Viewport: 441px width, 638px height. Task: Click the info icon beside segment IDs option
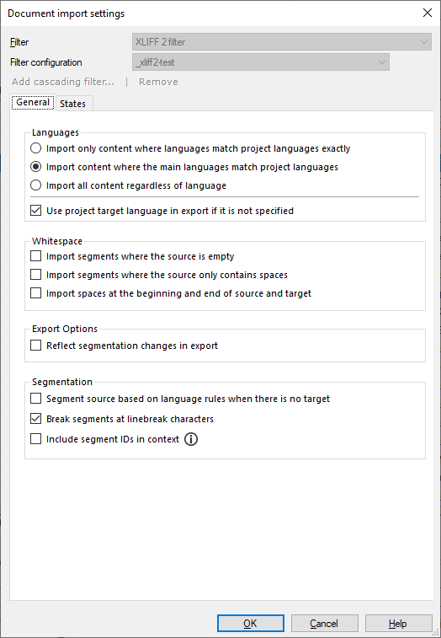(191, 439)
